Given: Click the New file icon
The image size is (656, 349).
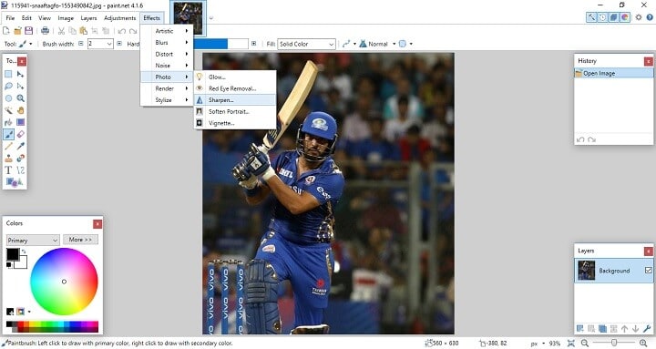Looking at the screenshot, I should click(6, 31).
